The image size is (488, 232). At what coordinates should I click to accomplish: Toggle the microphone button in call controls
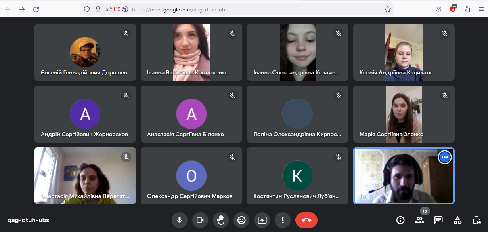coord(180,220)
